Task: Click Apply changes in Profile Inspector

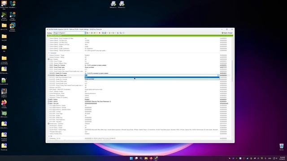Action: (x=227, y=33)
